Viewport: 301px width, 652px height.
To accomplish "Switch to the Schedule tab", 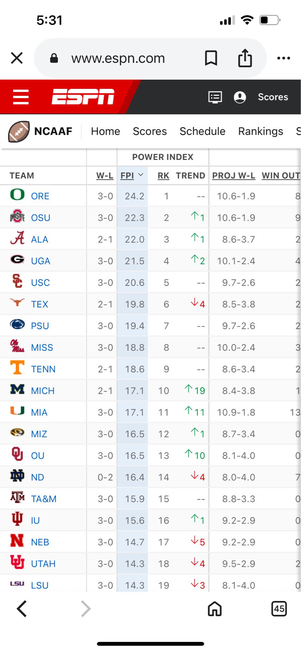I will [202, 131].
